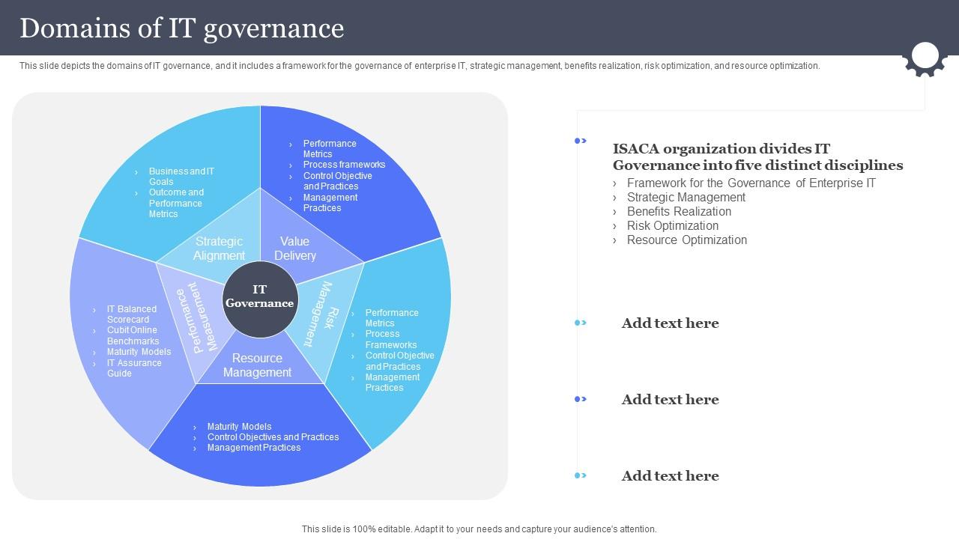
Task: Expand the chevron beside 'Strategic Management'
Action: tap(617, 197)
